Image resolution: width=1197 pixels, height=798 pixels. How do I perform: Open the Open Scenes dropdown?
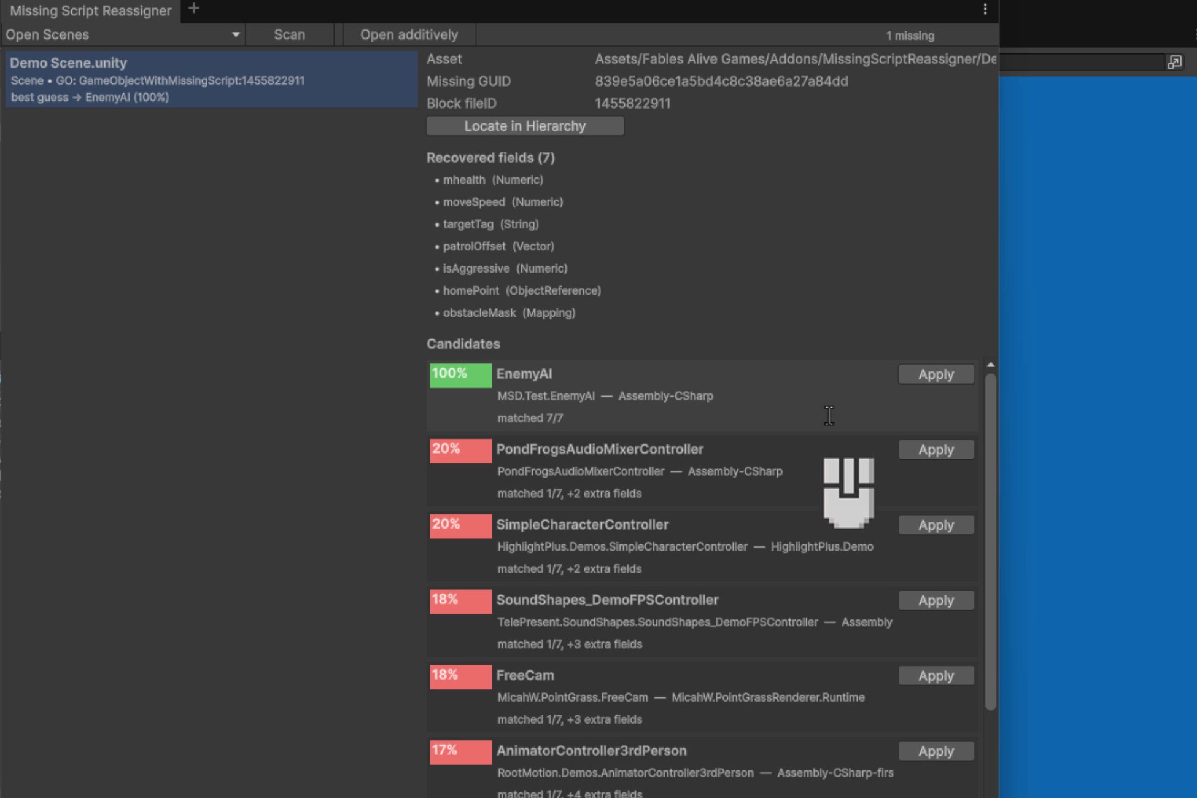point(123,35)
